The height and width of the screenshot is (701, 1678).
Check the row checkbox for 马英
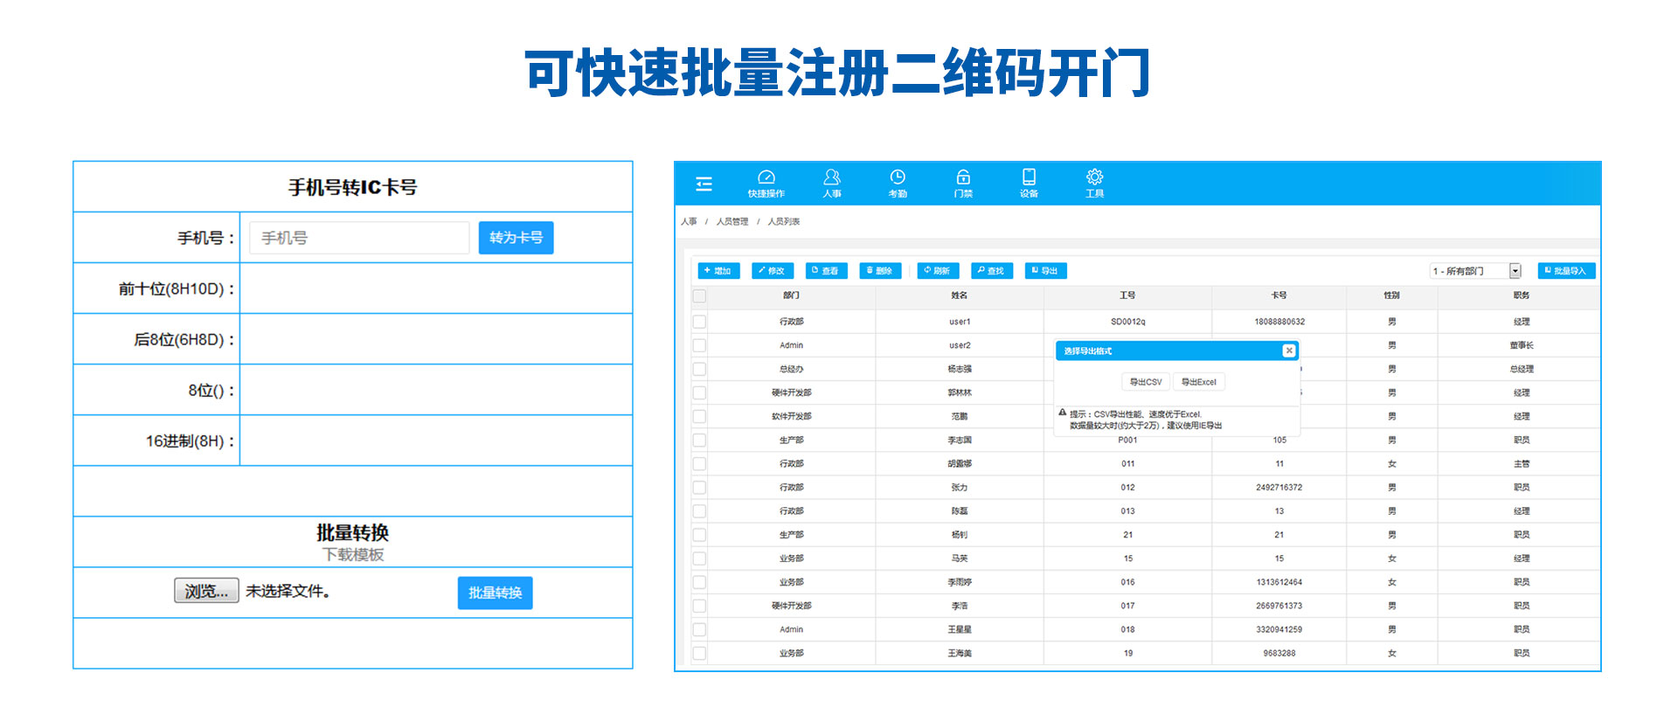(699, 558)
